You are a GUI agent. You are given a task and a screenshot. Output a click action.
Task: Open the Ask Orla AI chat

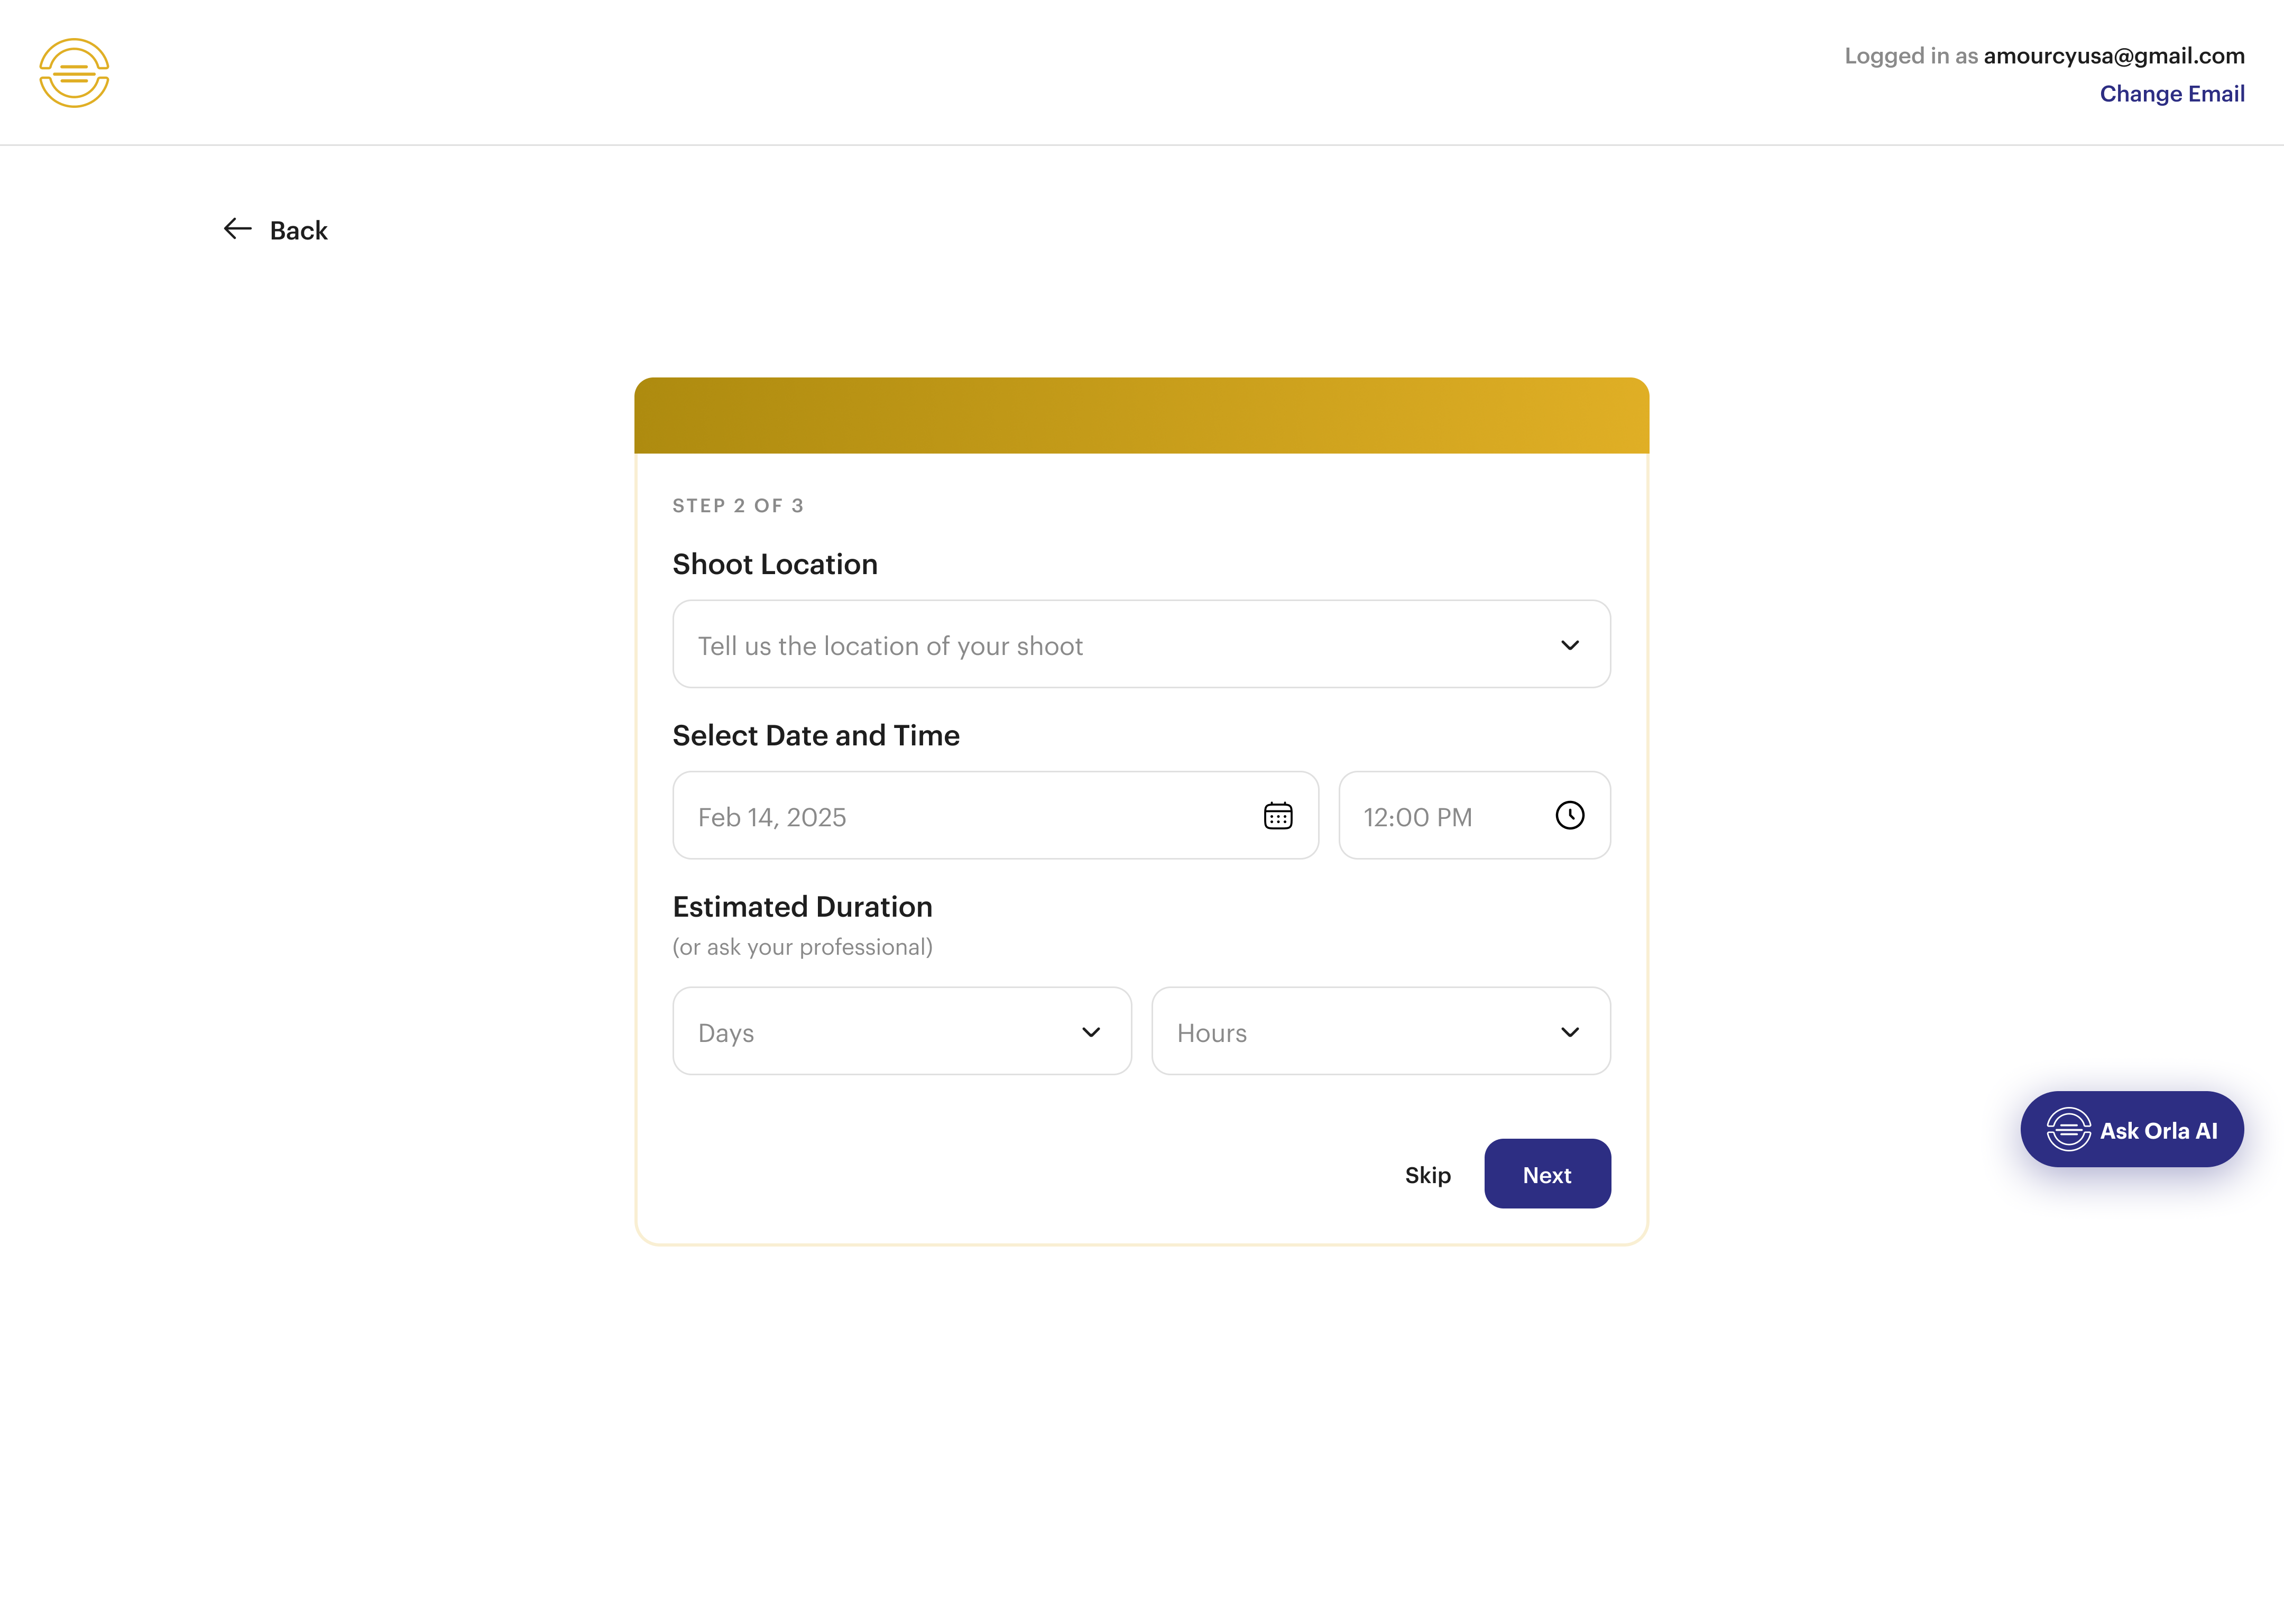point(2132,1130)
